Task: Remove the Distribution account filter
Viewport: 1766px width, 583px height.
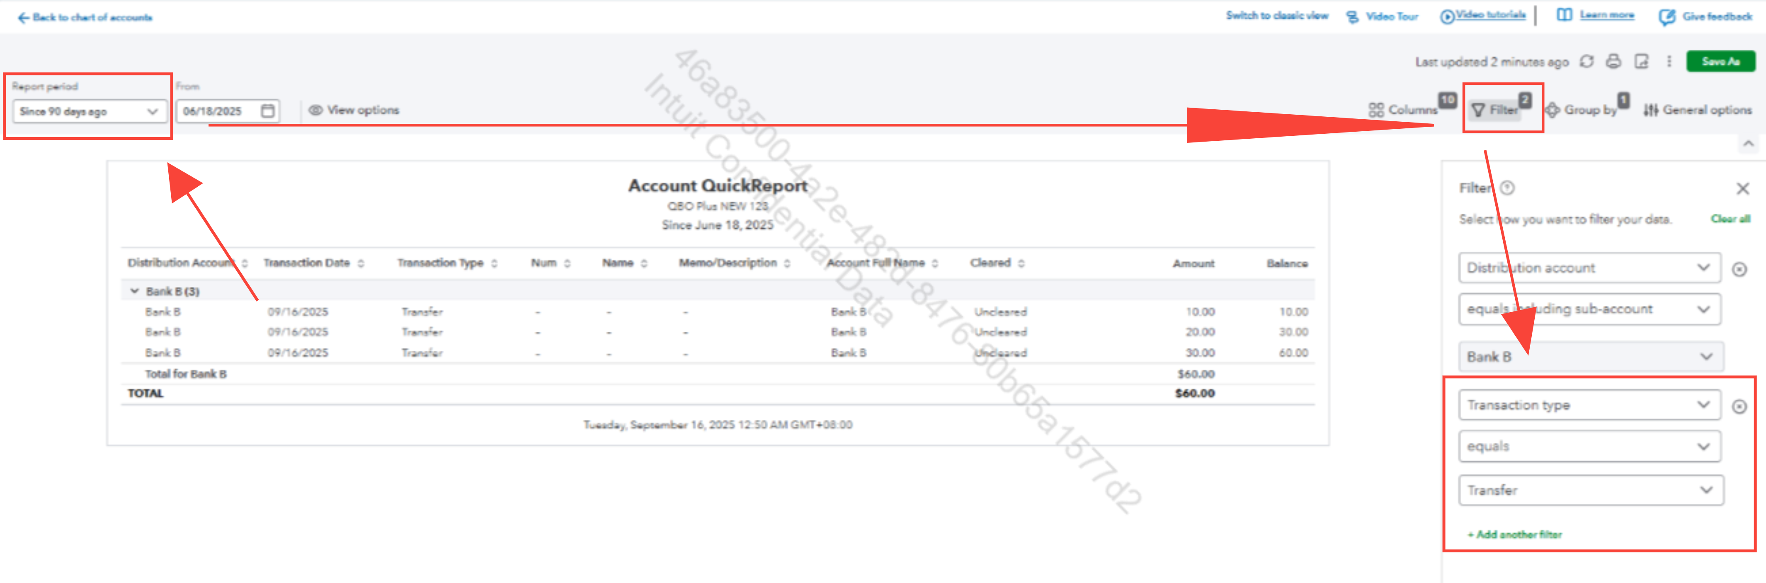Action: 1739,269
